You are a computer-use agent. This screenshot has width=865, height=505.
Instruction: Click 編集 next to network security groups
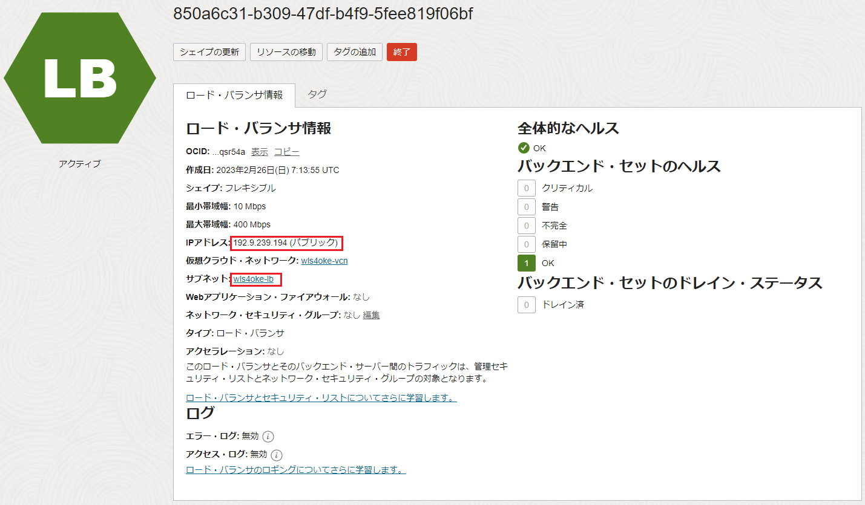(x=371, y=315)
